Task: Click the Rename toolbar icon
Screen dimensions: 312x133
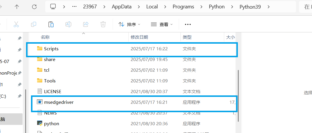Action: coord(68,24)
